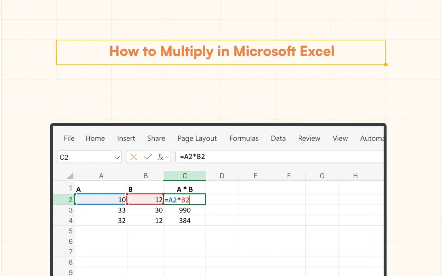442x276 pixels.
Task: Click cell A3 containing 33
Action: coord(101,210)
